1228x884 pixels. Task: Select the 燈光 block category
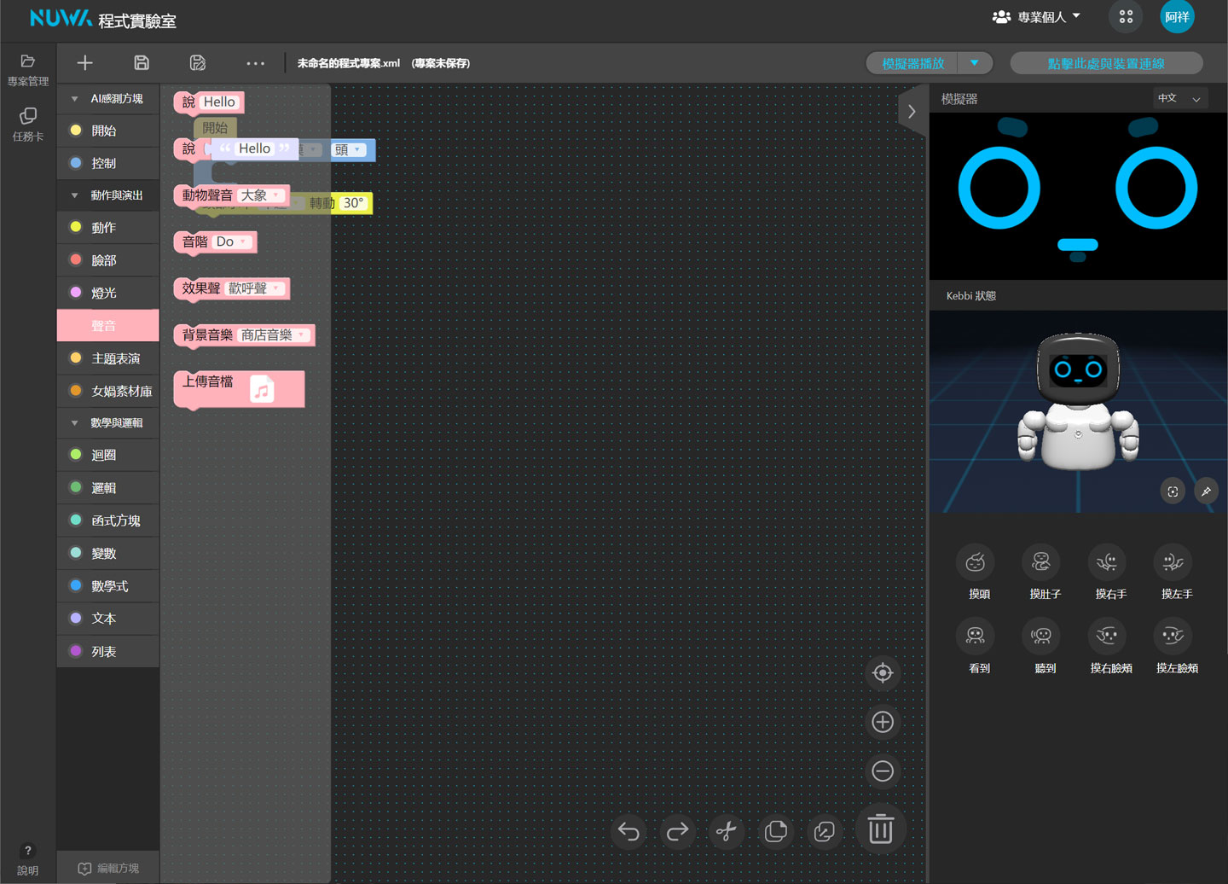coord(104,293)
